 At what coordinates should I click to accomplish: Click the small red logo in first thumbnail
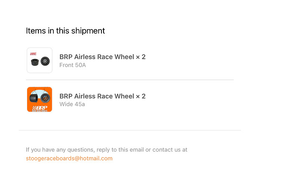pyautogui.click(x=33, y=54)
